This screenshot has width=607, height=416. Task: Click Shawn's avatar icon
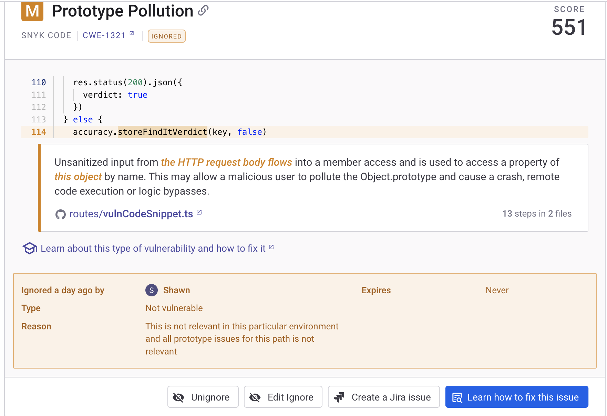pos(152,290)
